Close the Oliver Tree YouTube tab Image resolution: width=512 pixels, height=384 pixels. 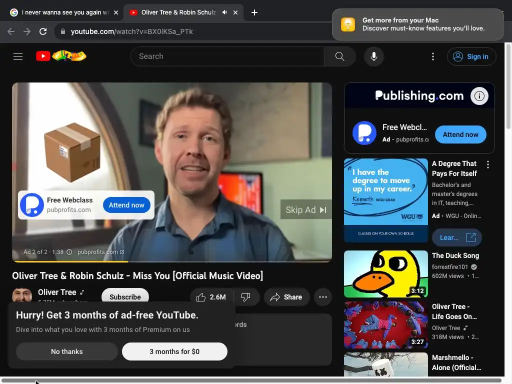pyautogui.click(x=235, y=12)
